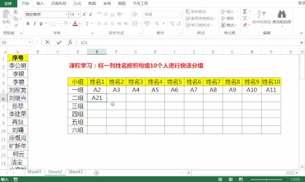Click the Borders icon

tap(53, 24)
